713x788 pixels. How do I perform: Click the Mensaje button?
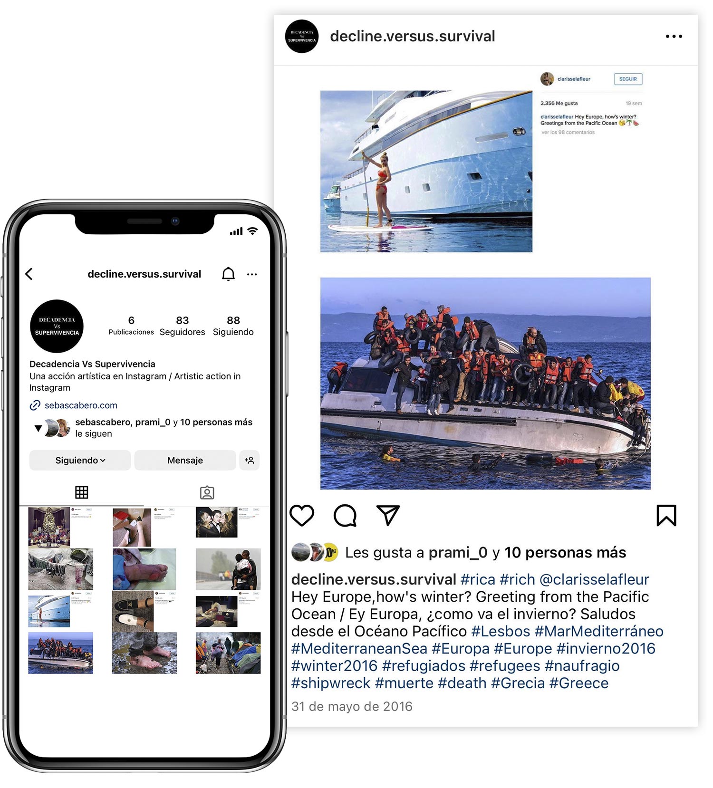[x=185, y=460]
